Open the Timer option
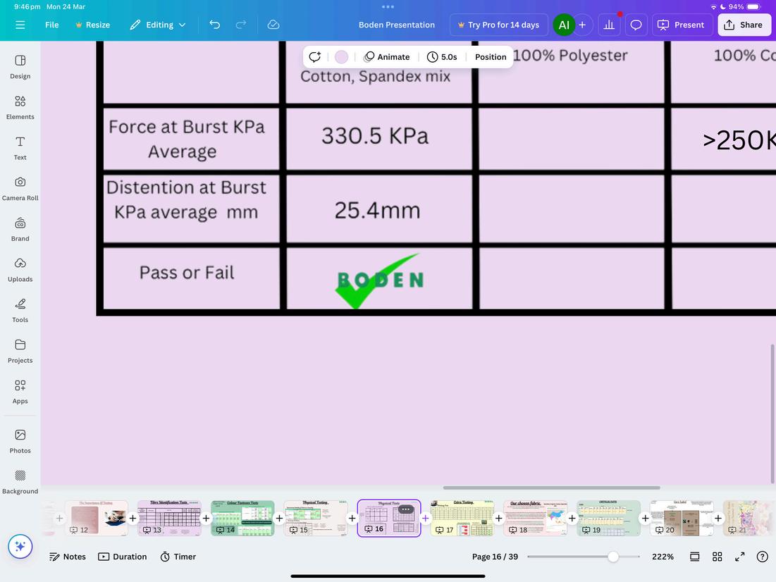This screenshot has height=582, width=776. (x=178, y=557)
